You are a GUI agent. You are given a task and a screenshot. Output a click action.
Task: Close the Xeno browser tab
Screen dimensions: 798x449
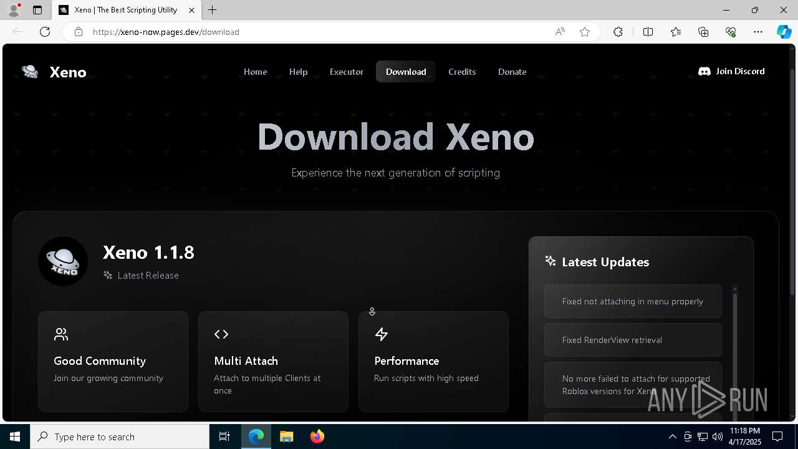pyautogui.click(x=191, y=10)
